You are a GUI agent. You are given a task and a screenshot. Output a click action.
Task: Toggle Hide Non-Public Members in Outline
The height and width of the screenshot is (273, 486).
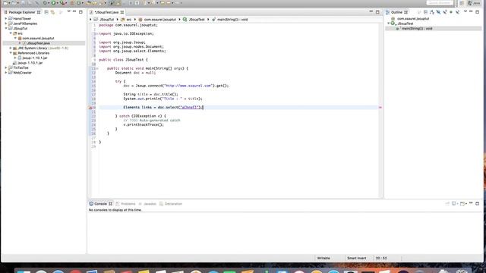click(451, 12)
